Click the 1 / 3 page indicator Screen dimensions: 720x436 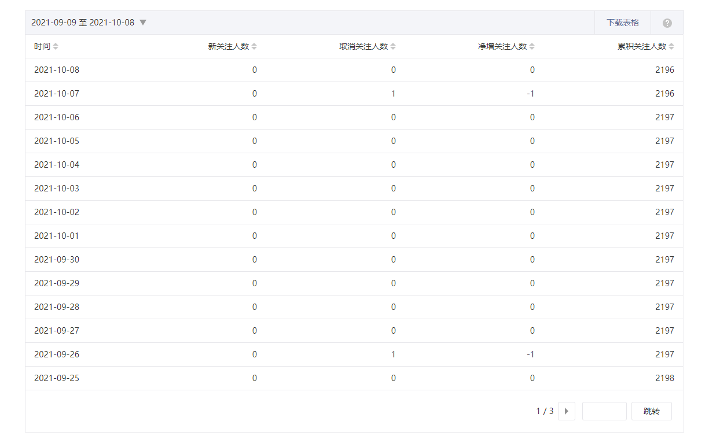[x=545, y=411]
